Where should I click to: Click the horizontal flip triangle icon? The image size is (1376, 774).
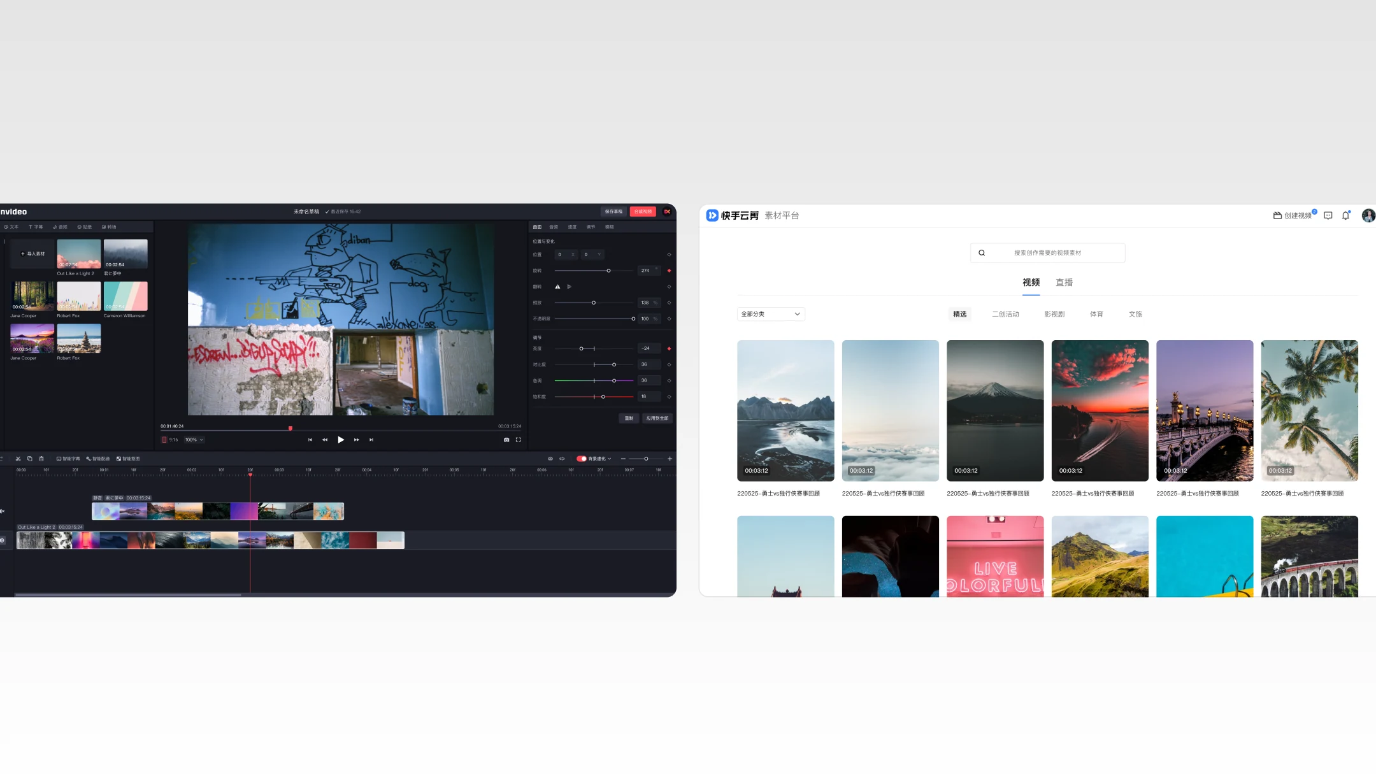(570, 287)
